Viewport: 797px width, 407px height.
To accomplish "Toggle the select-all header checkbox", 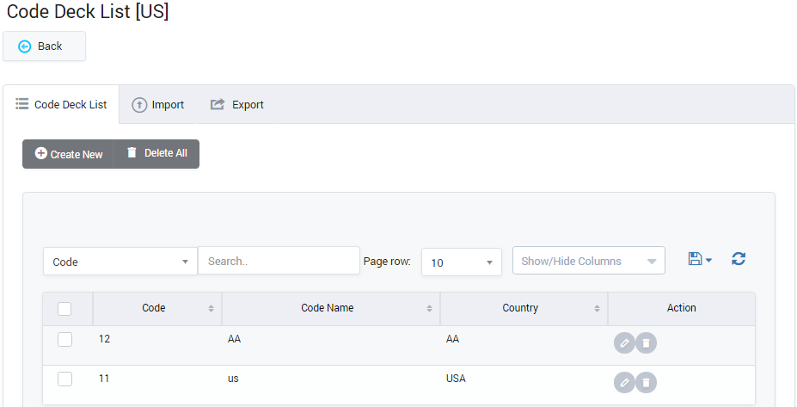I will point(64,309).
